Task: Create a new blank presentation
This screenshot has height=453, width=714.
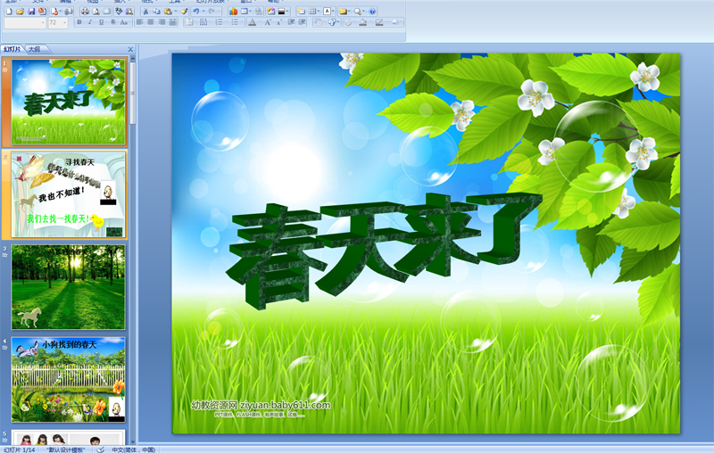Action: [x=9, y=12]
